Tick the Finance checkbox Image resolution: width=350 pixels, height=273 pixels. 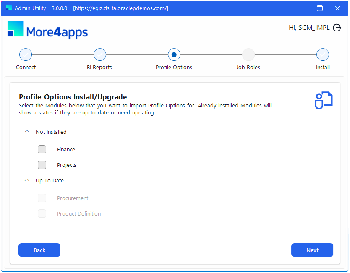pyautogui.click(x=42, y=149)
